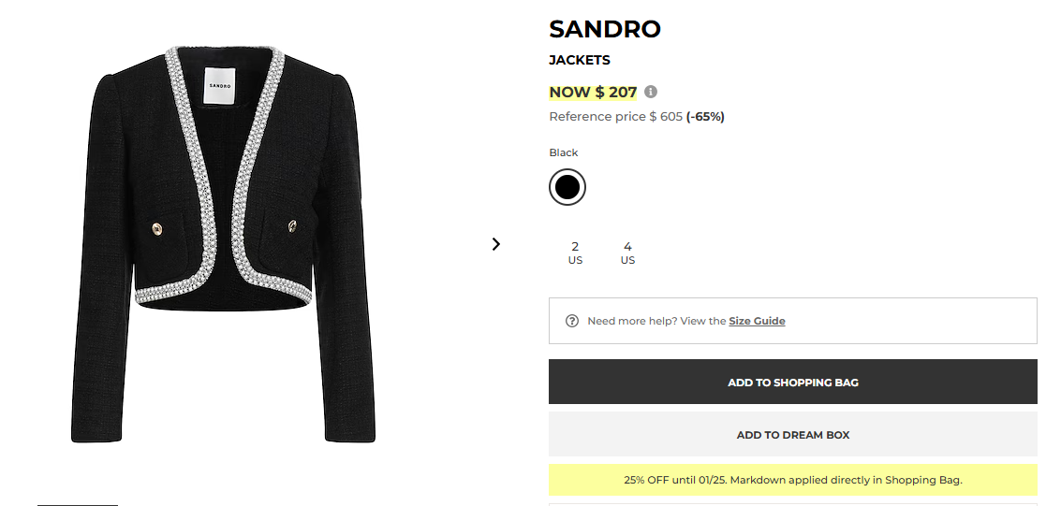Show the next product image with arrow

tap(496, 244)
